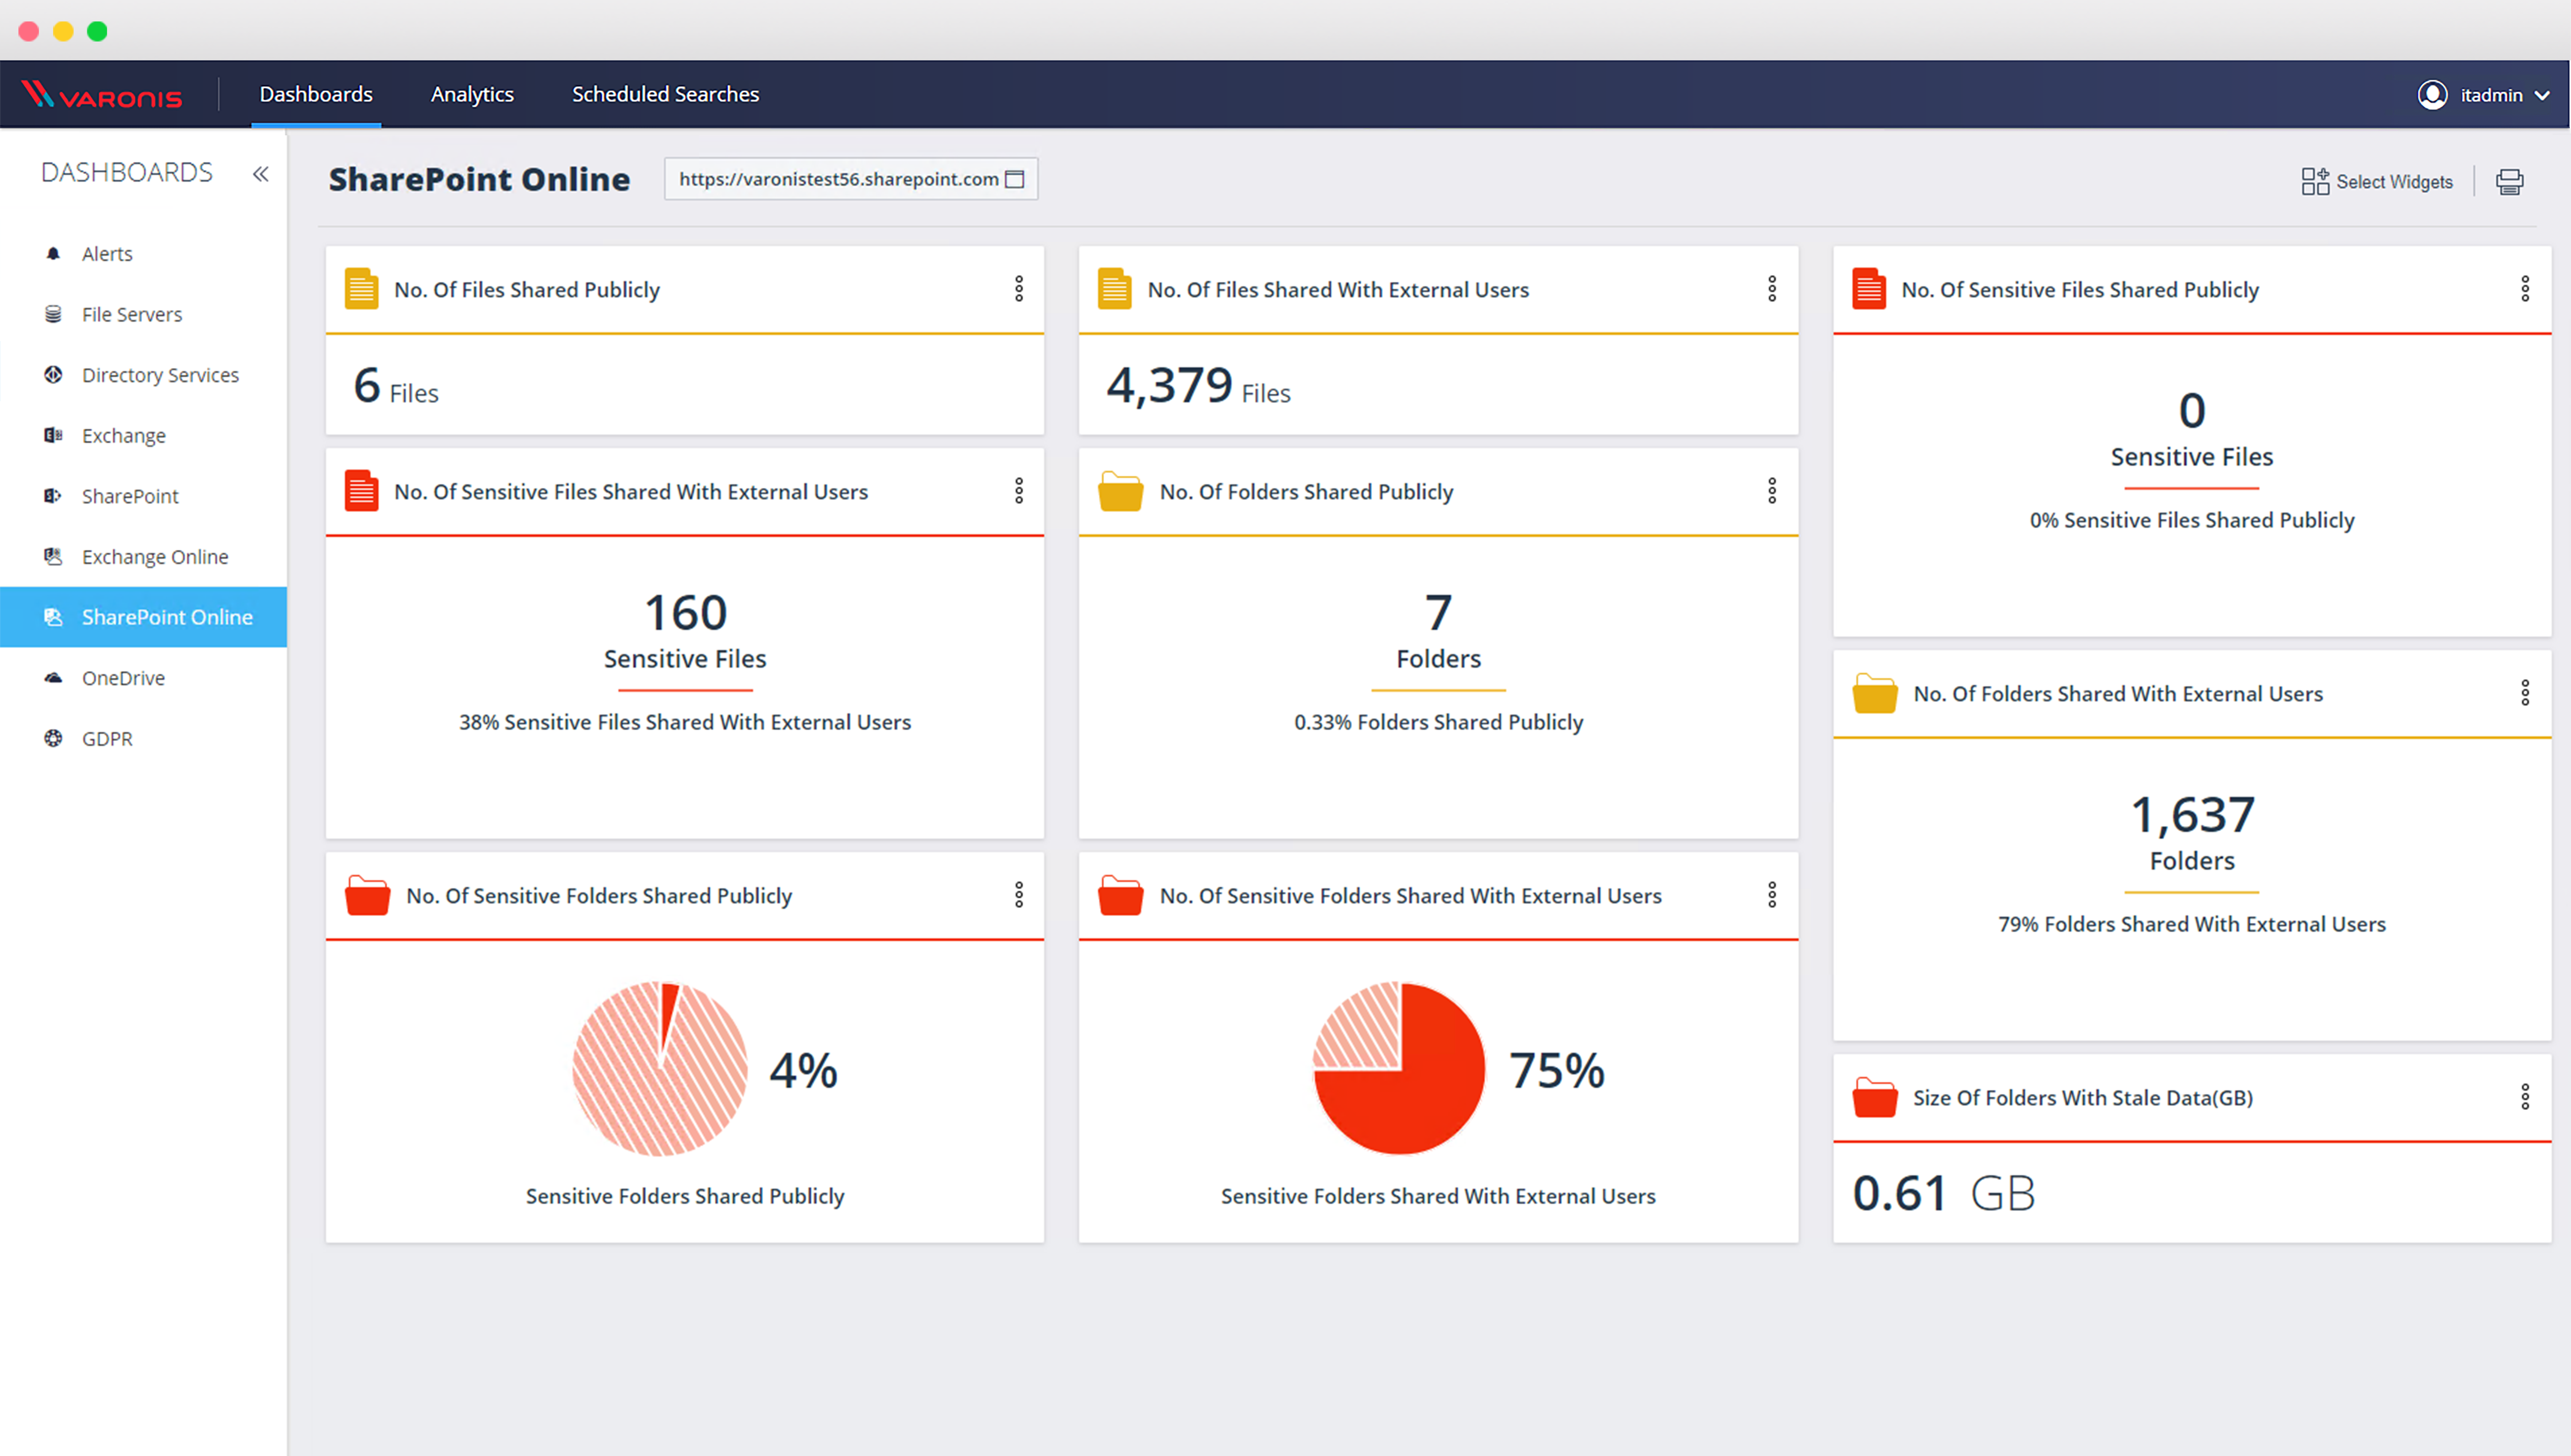
Task: Collapse the Dashboards sidebar with the double chevron
Action: [261, 174]
